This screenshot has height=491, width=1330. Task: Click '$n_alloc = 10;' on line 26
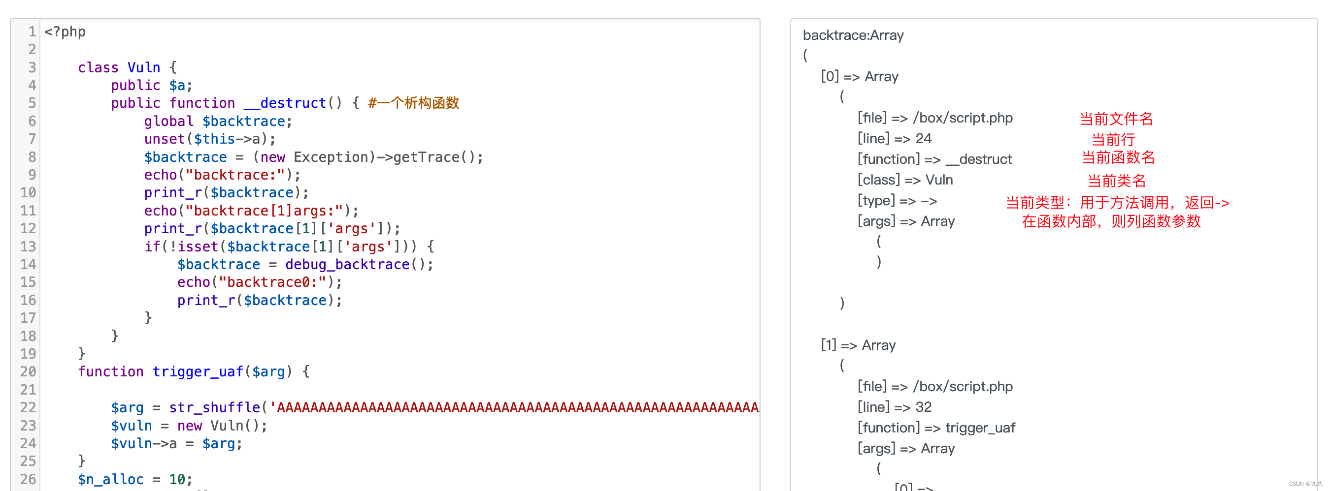[x=135, y=480]
